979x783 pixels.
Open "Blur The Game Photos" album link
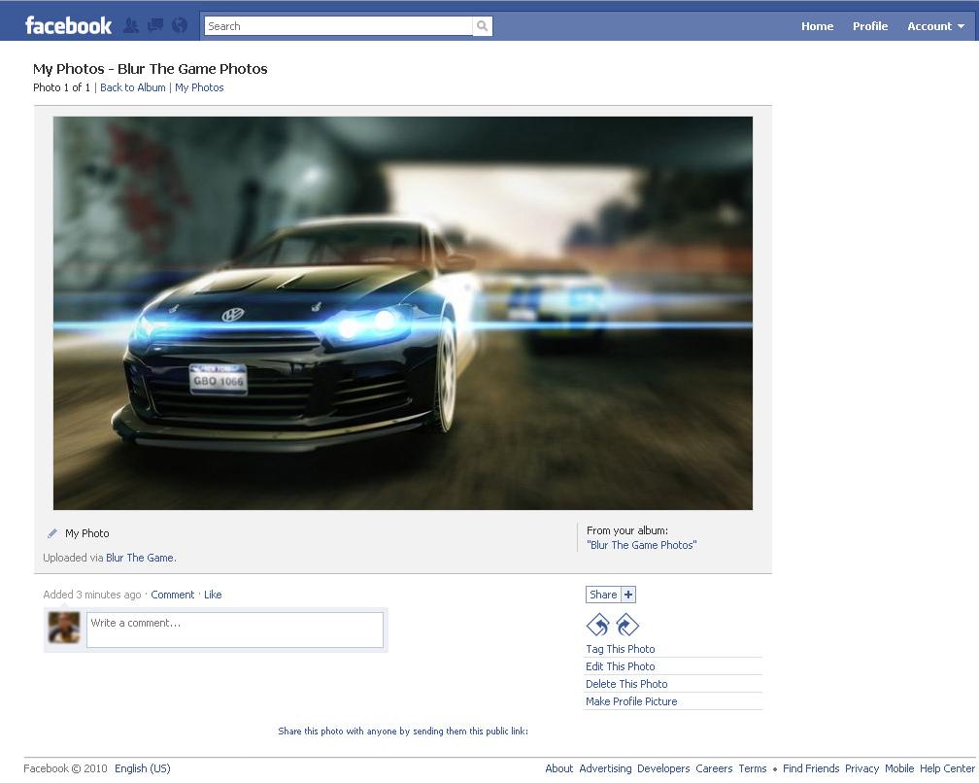click(642, 545)
